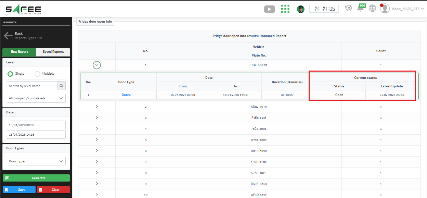Switch to the Saved Reports tab
This screenshot has width=427, height=198.
click(53, 52)
